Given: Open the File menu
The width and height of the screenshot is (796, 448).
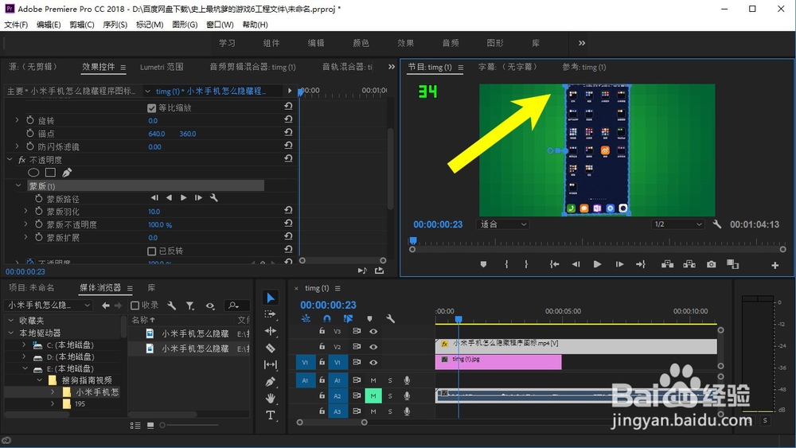Looking at the screenshot, I should pos(16,25).
